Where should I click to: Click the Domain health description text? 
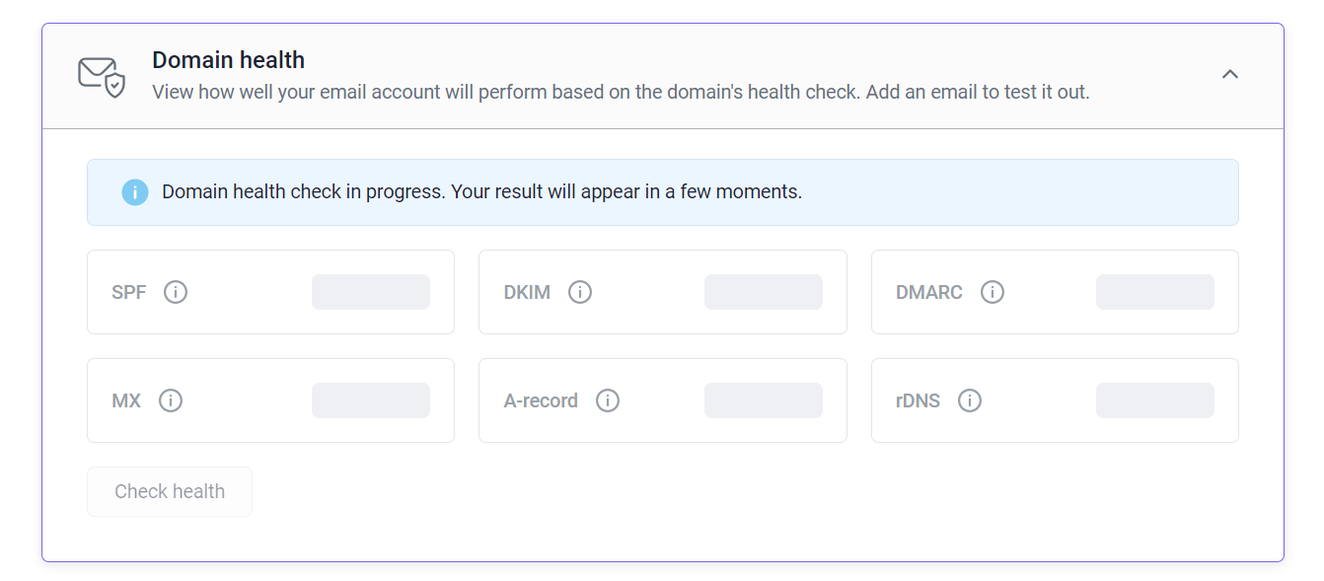(x=621, y=93)
